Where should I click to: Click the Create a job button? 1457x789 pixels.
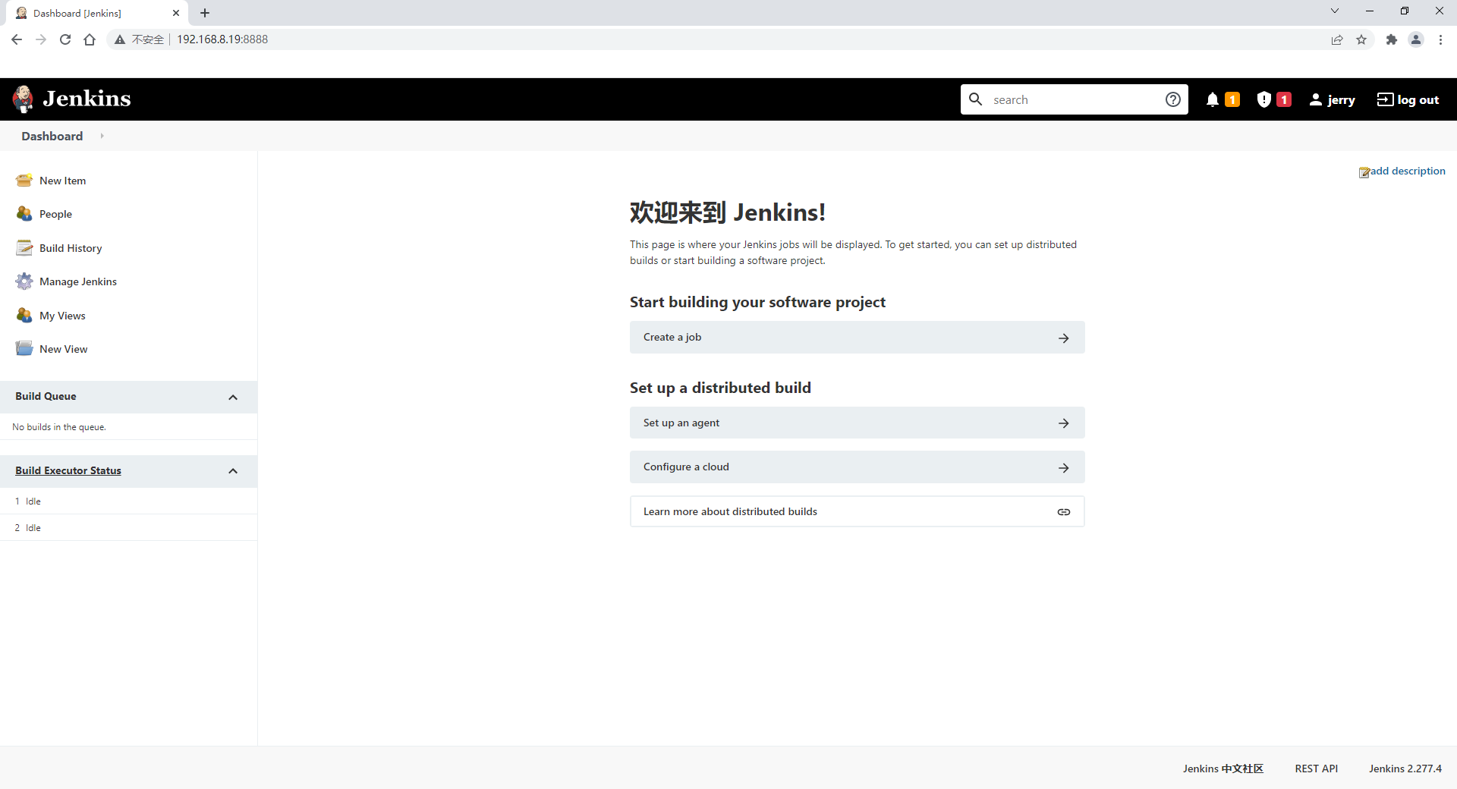(x=857, y=338)
